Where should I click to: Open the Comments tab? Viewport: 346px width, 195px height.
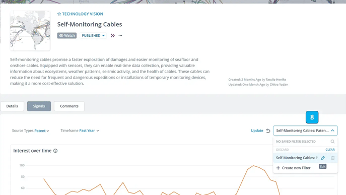69,106
